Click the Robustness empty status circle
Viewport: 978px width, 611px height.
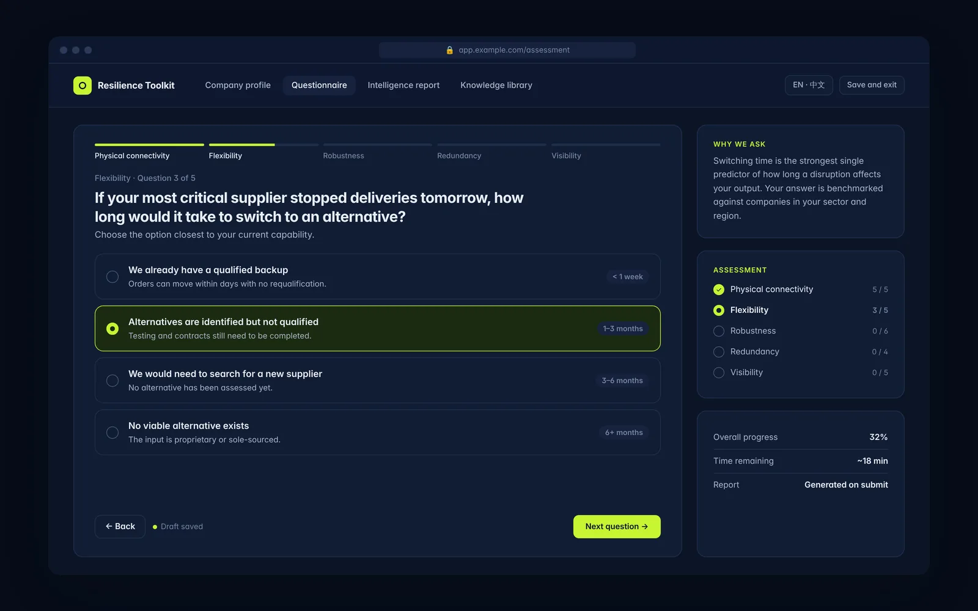(719, 331)
